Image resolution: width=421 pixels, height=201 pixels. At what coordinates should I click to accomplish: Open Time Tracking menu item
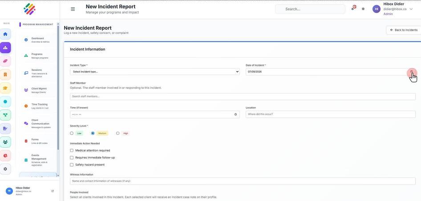coord(38,106)
